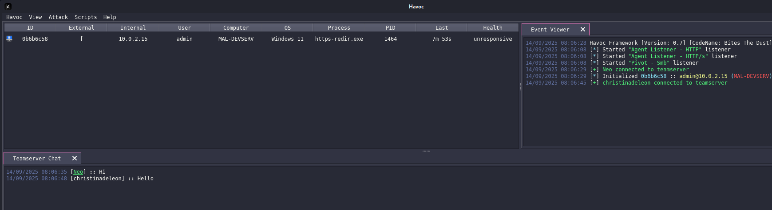The image size is (772, 210).
Task: Click the christinadeleon username in chat
Action: tap(97, 179)
